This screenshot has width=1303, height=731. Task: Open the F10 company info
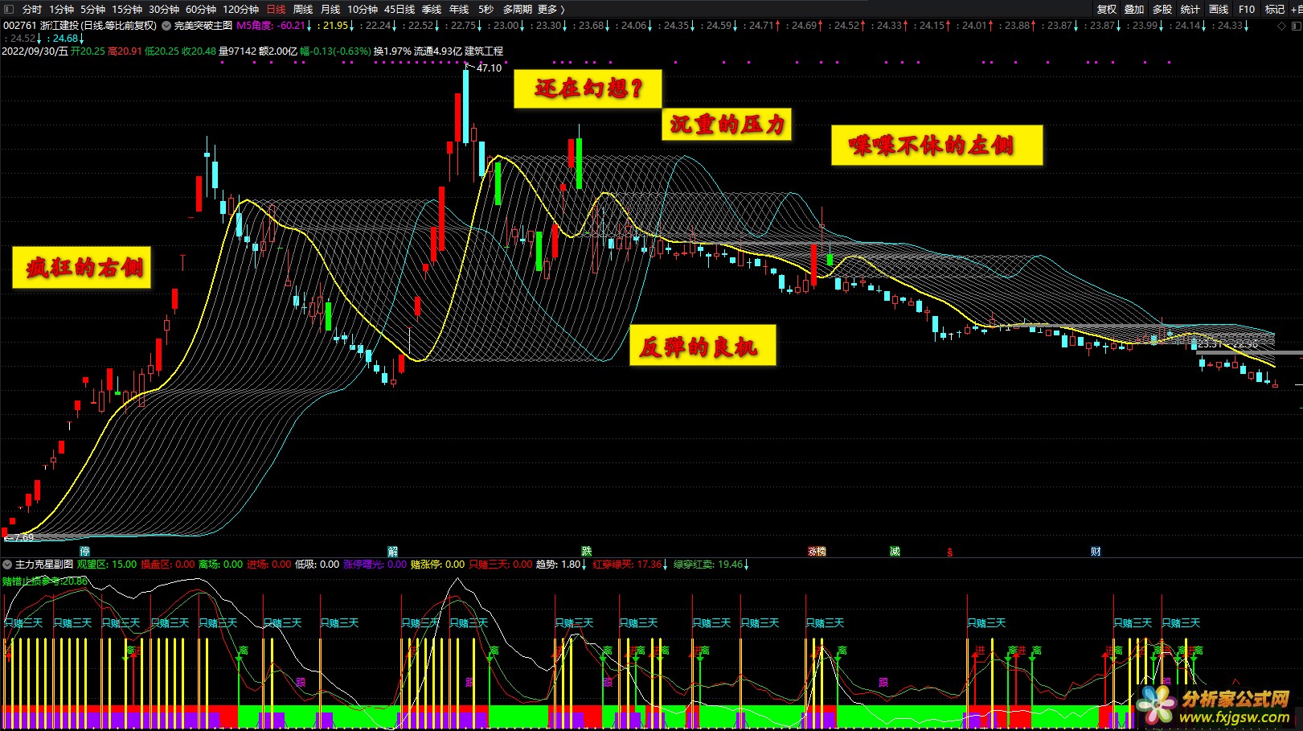[1247, 10]
